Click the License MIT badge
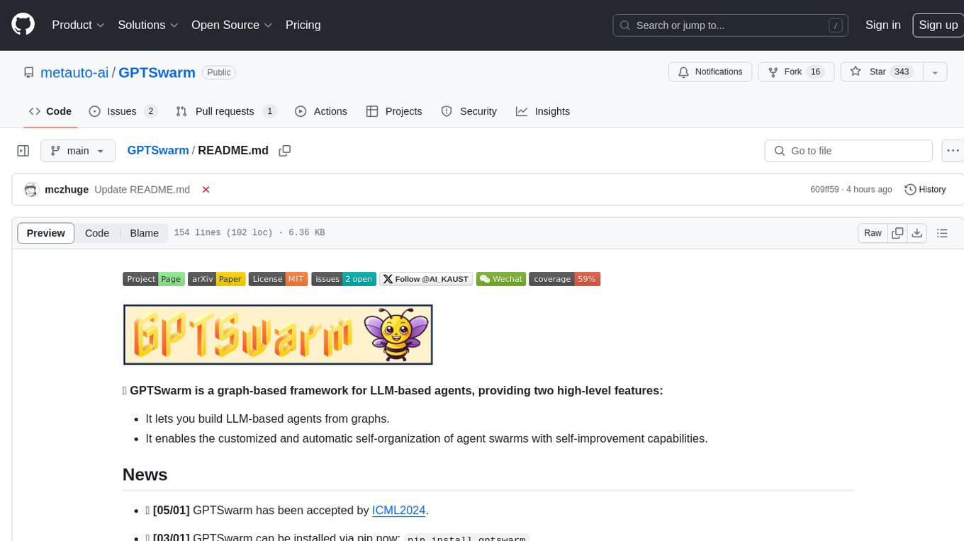 coord(278,279)
